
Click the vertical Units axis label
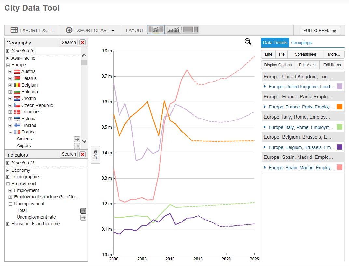[x=95, y=155]
